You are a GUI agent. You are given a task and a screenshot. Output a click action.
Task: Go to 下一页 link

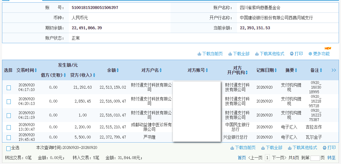coord(279,158)
